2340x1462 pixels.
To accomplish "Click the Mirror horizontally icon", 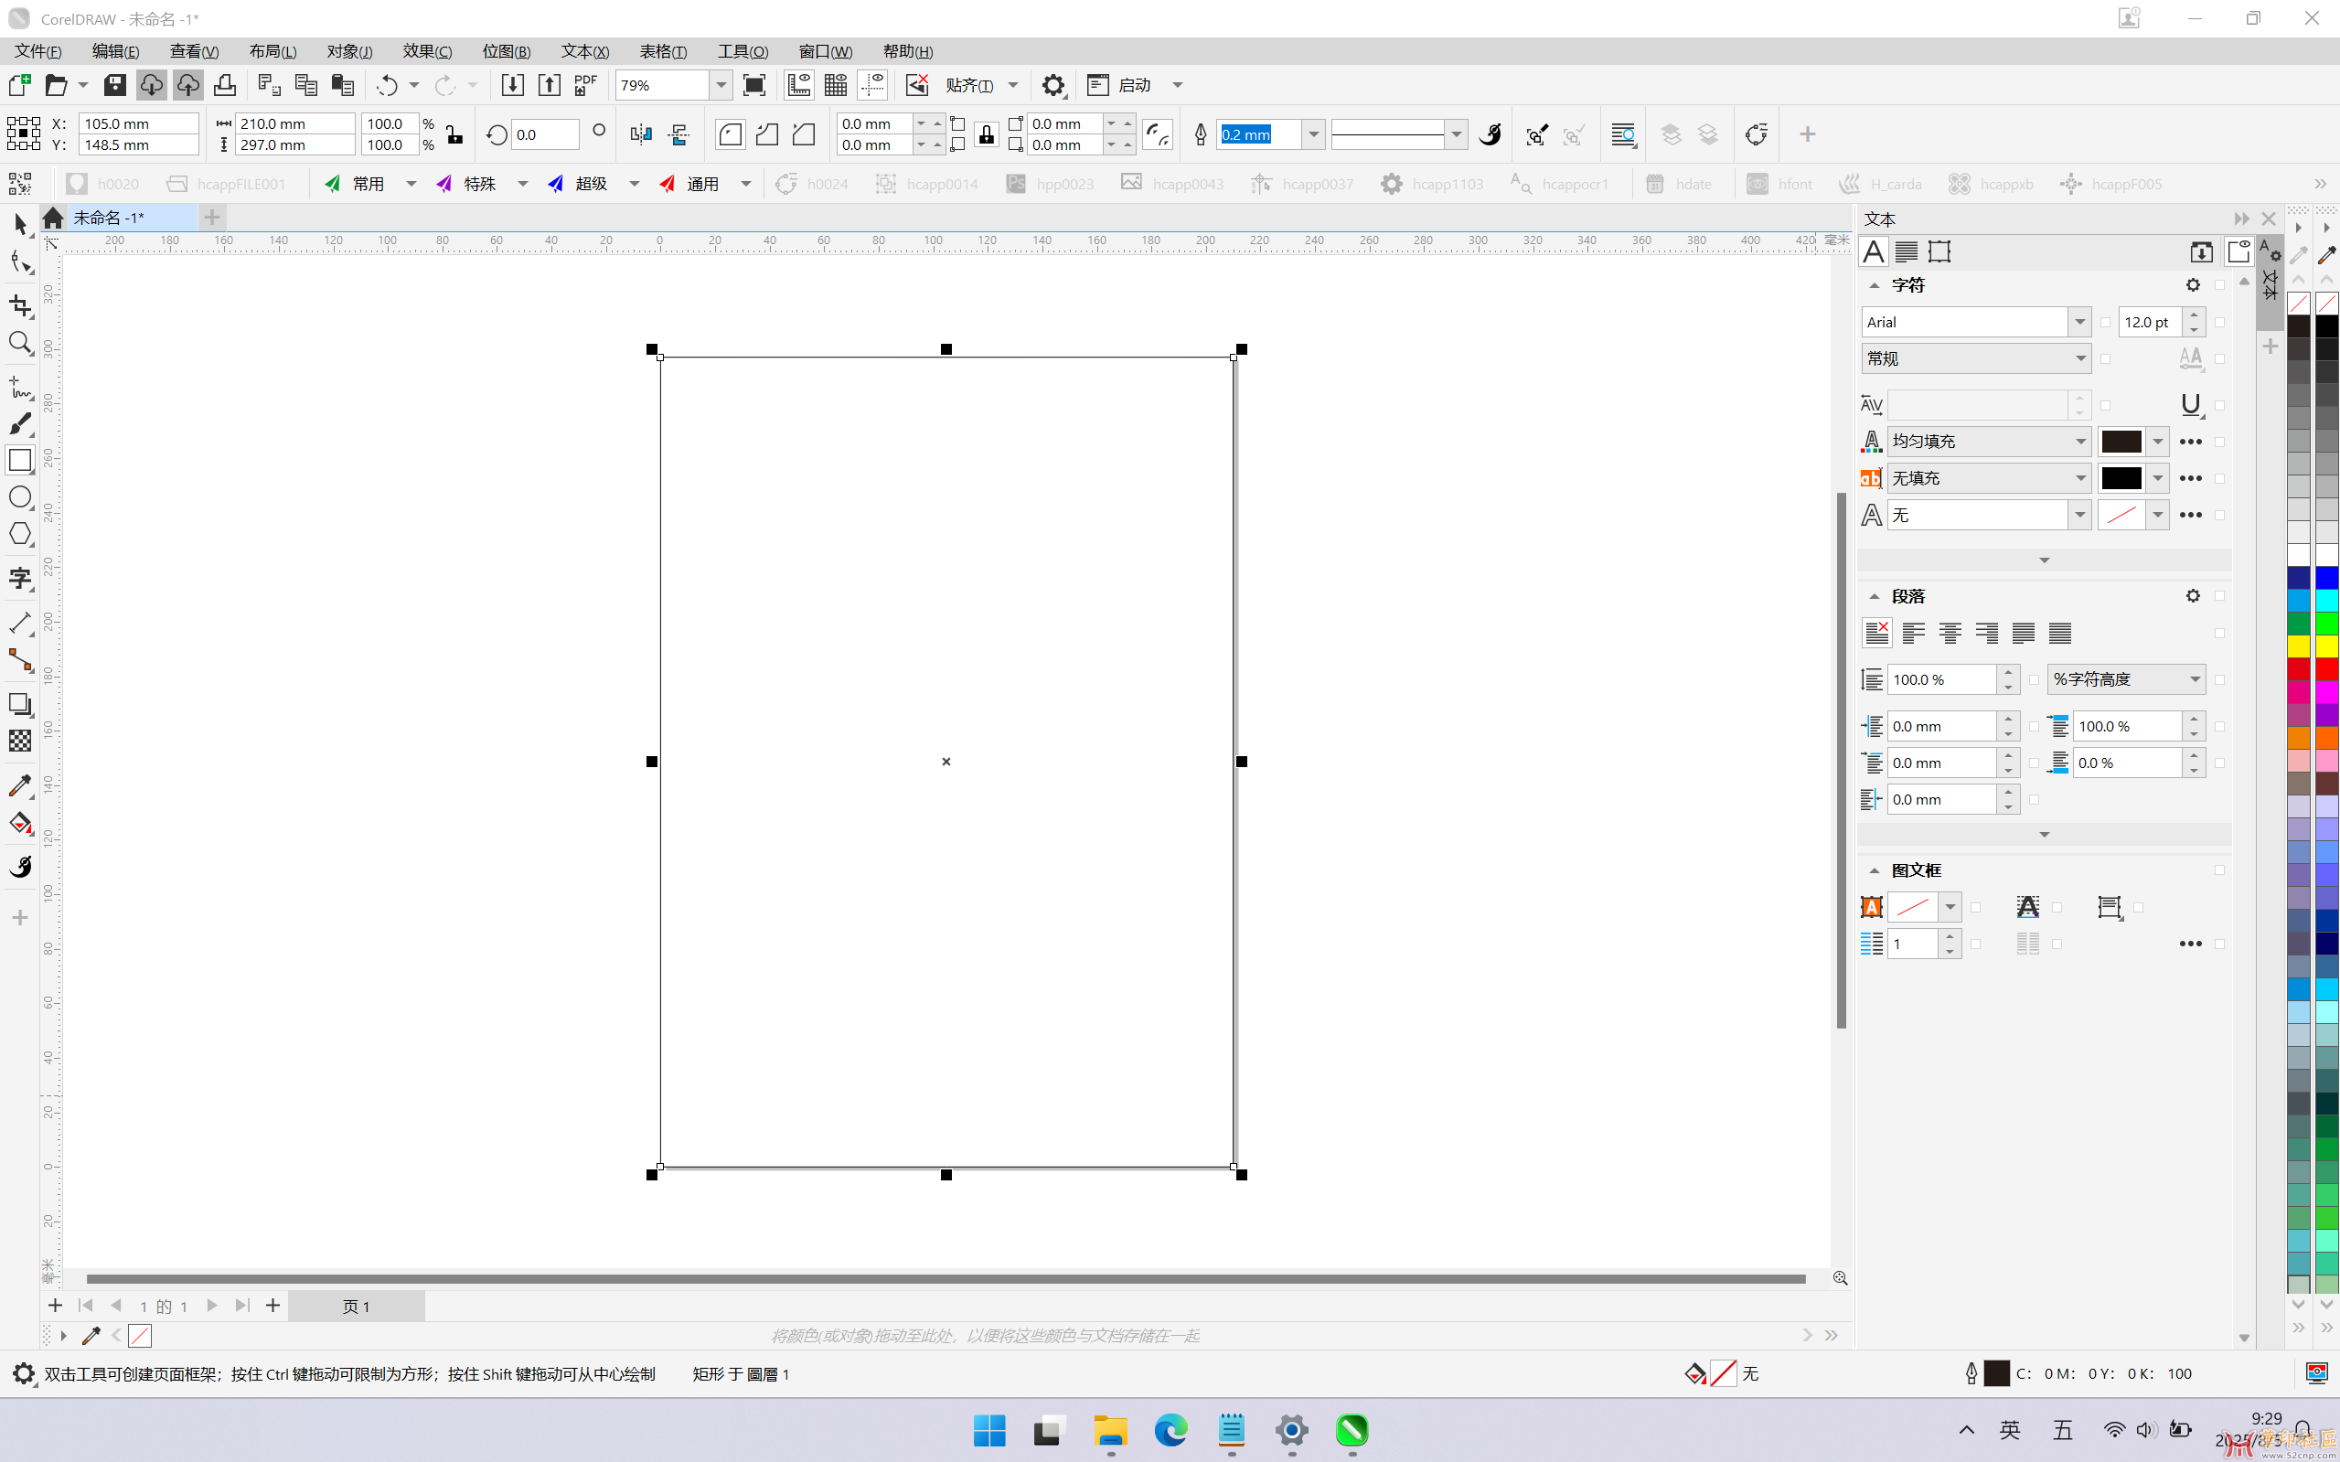I will coord(641,134).
